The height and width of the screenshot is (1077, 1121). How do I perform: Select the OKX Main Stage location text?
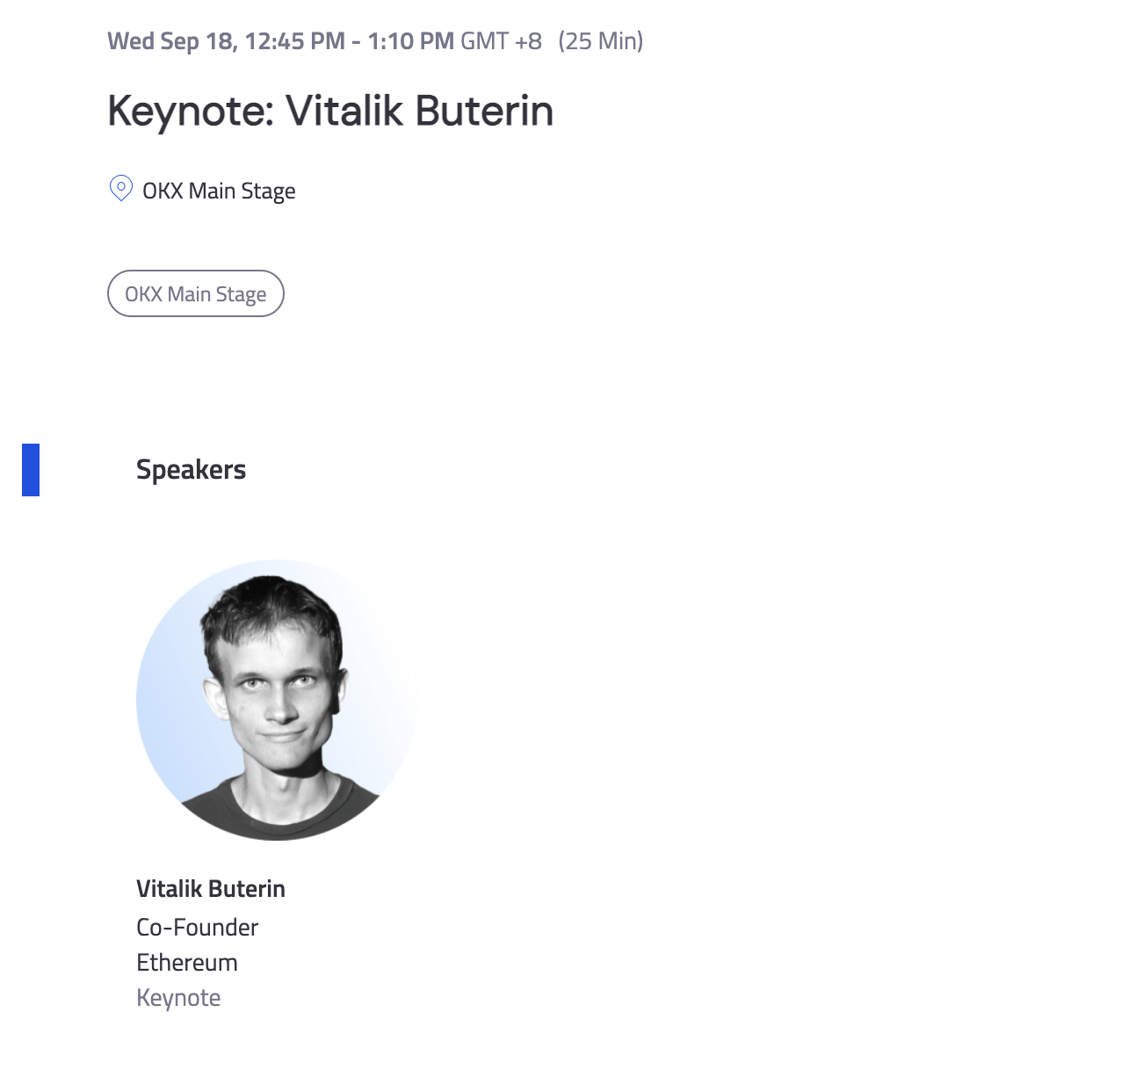point(219,191)
